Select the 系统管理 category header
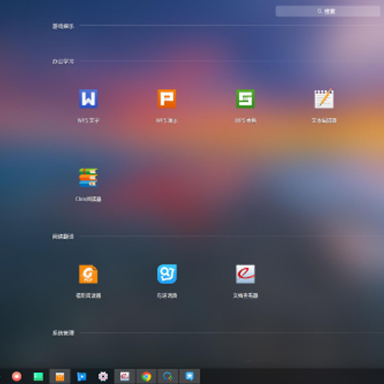 [63, 333]
